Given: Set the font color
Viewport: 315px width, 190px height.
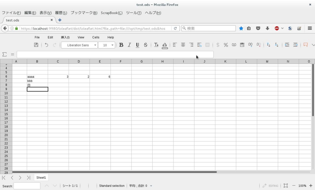Looking at the screenshot, I should pos(156,45).
